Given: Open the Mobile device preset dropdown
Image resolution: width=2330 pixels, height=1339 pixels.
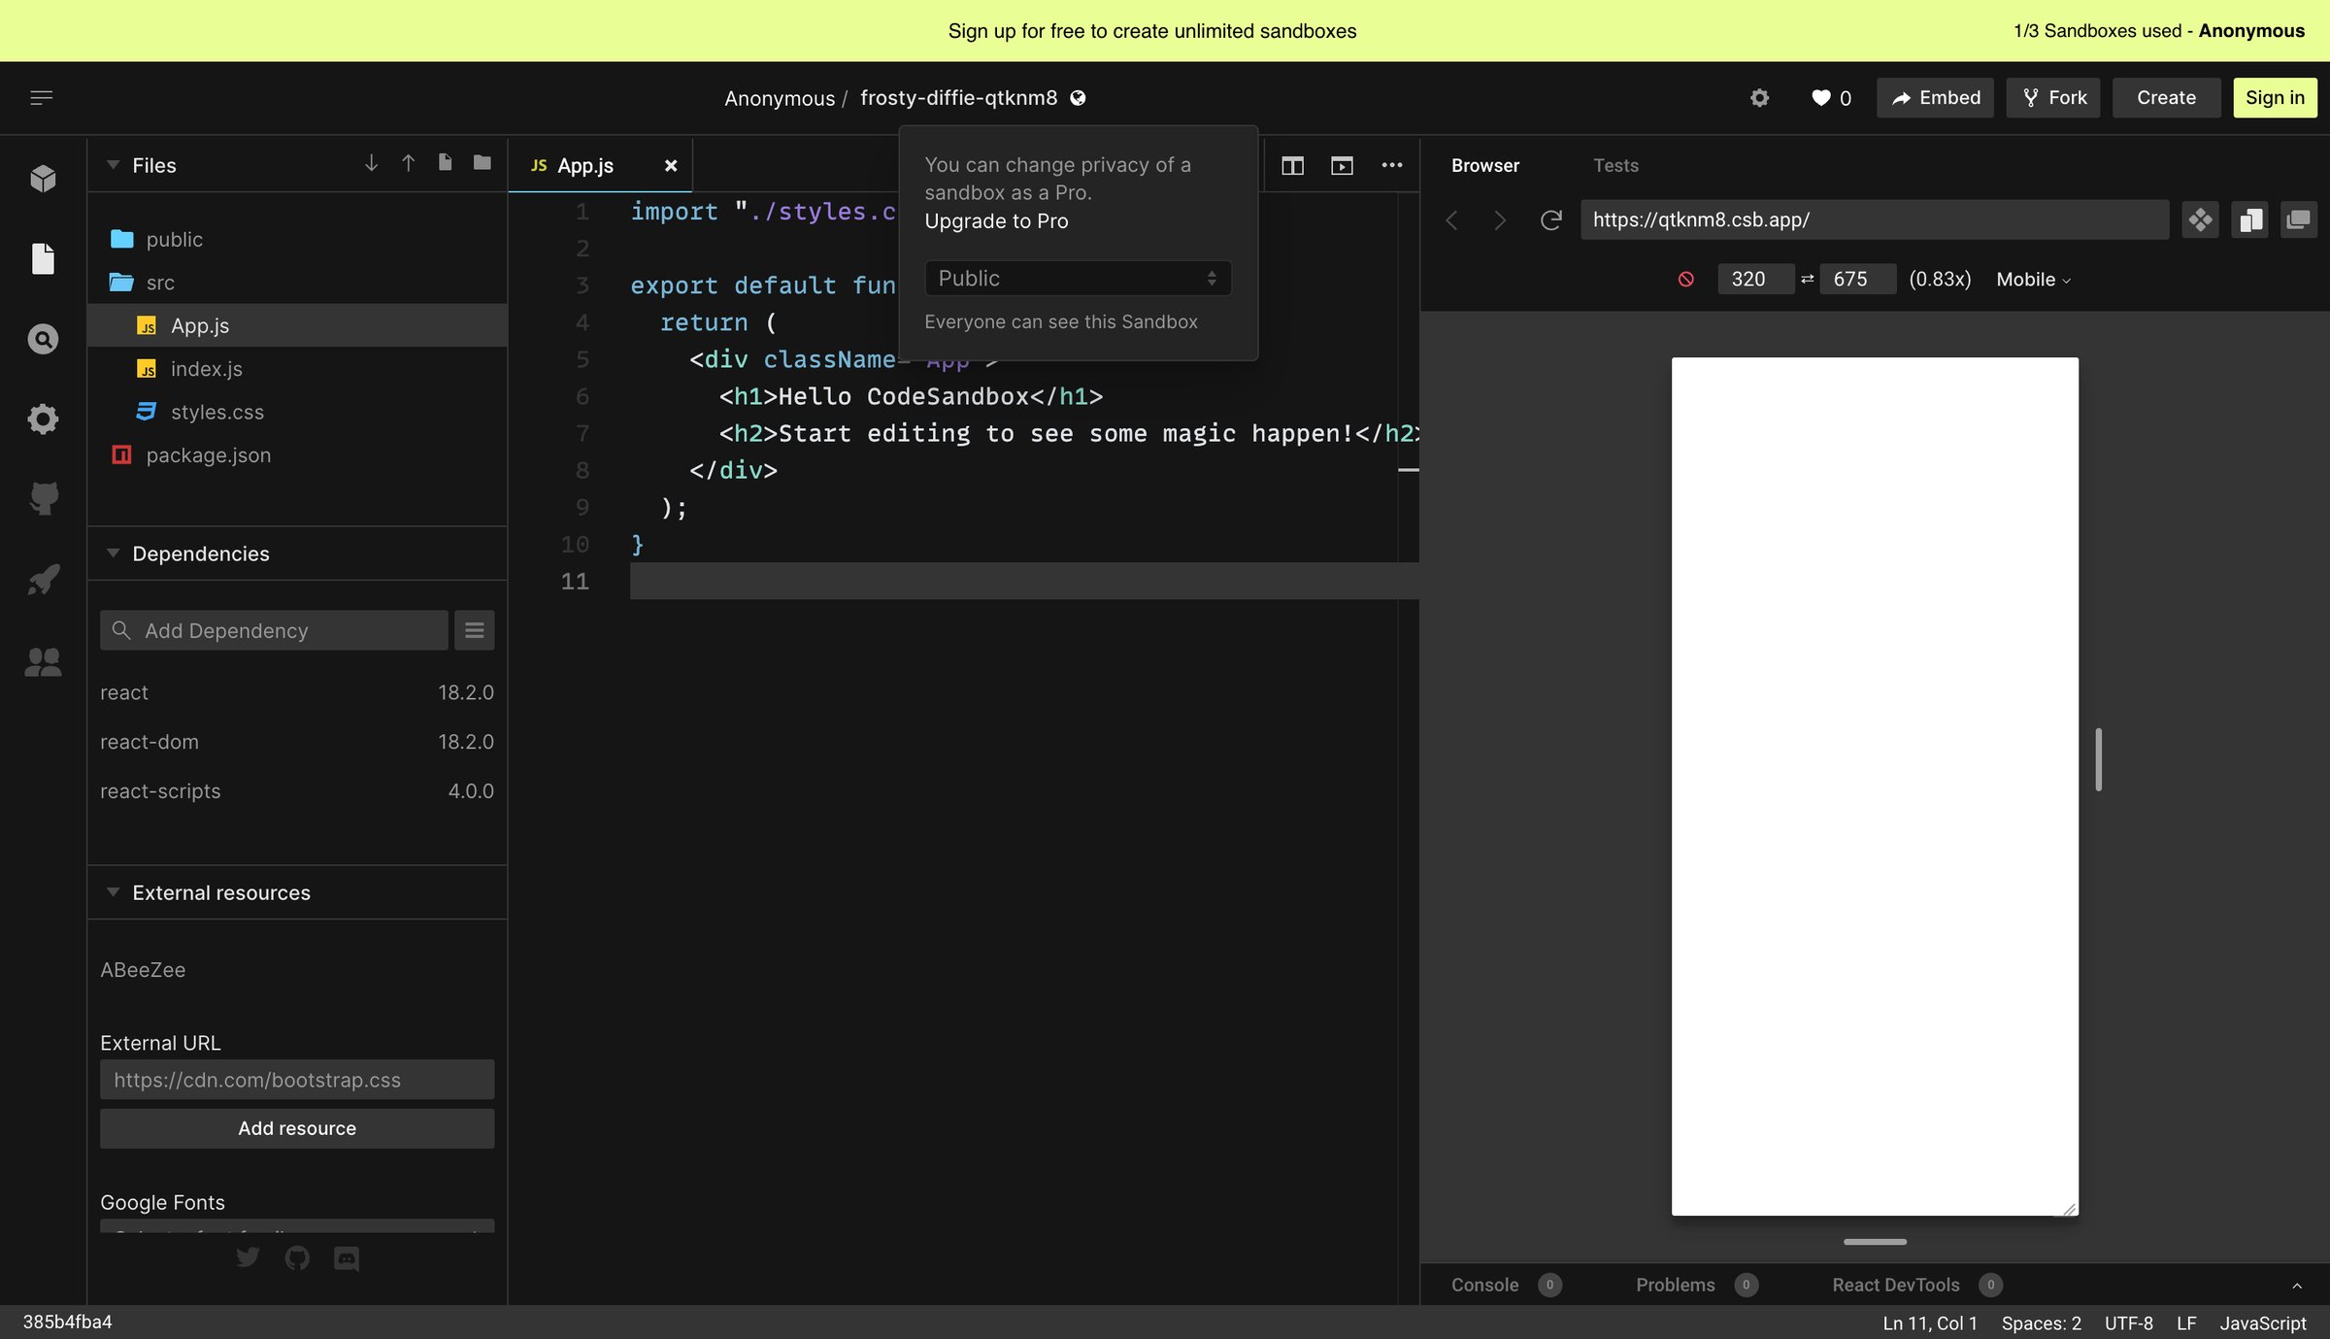Looking at the screenshot, I should tap(2033, 280).
